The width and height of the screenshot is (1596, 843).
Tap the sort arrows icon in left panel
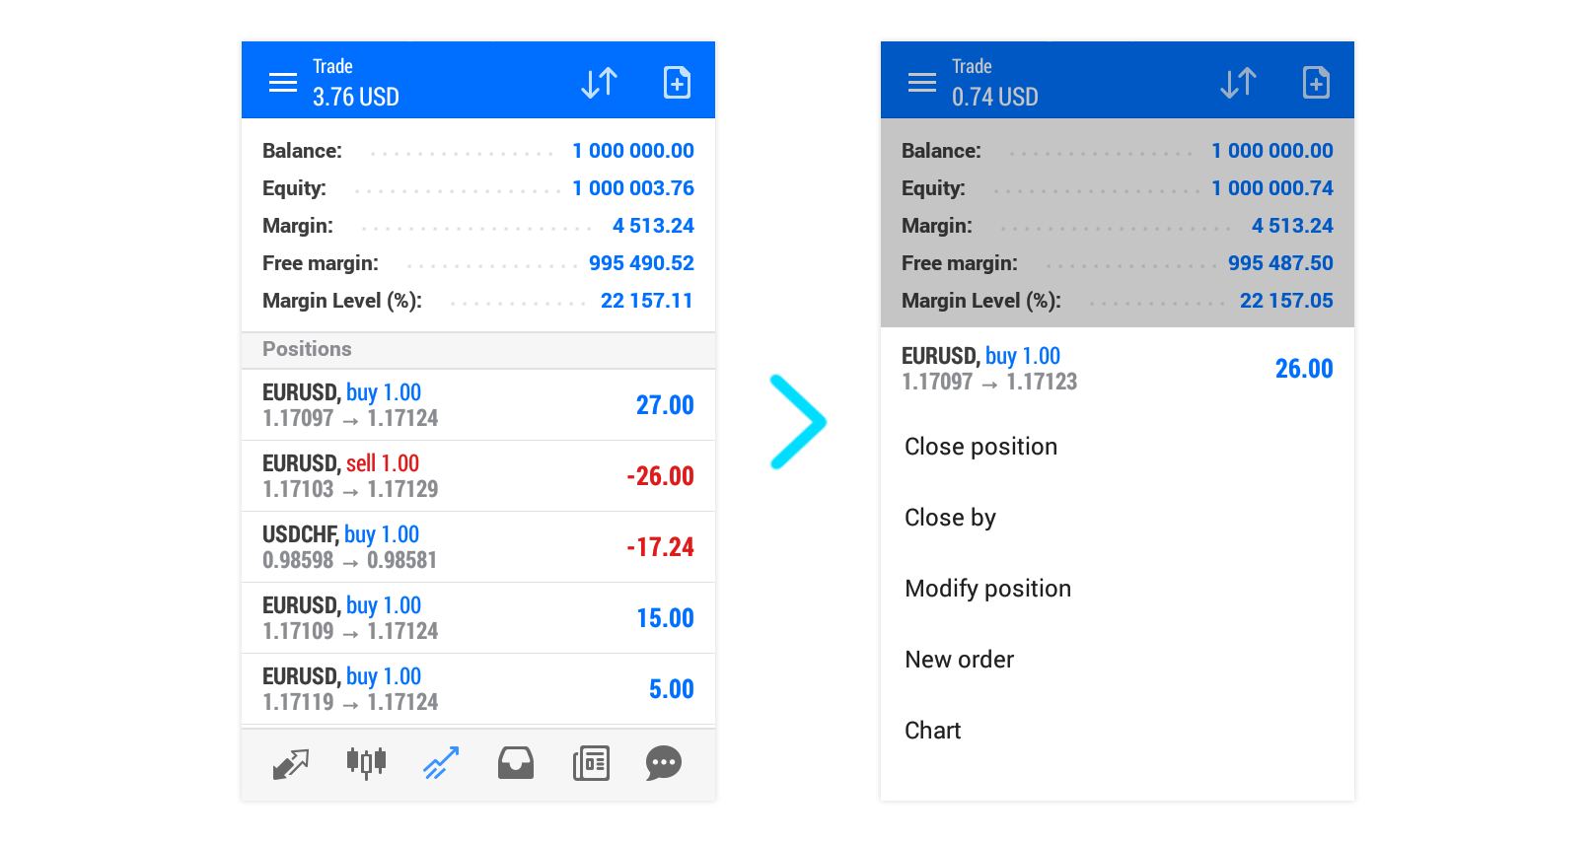coord(599,82)
